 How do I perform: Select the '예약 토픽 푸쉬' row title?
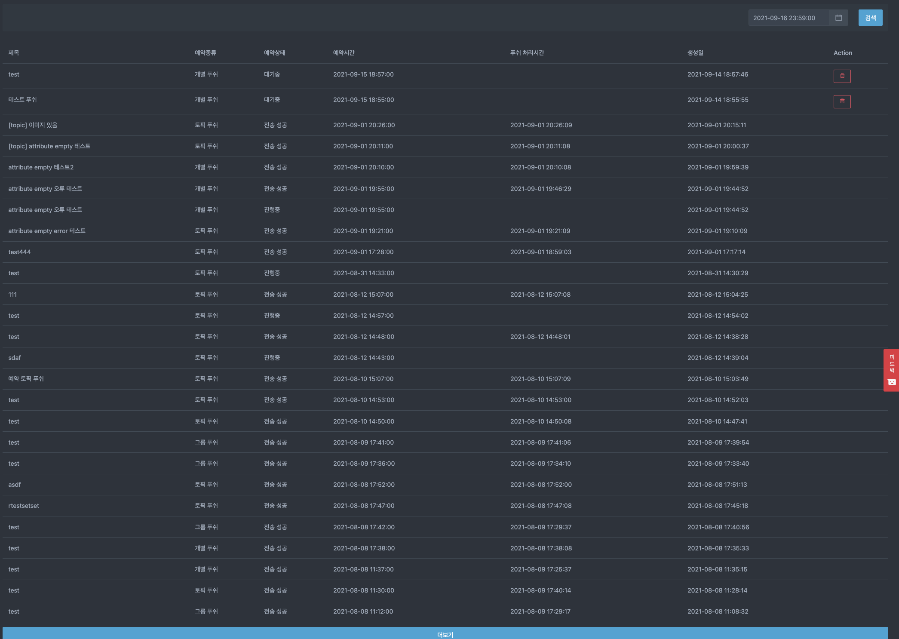pyautogui.click(x=26, y=379)
